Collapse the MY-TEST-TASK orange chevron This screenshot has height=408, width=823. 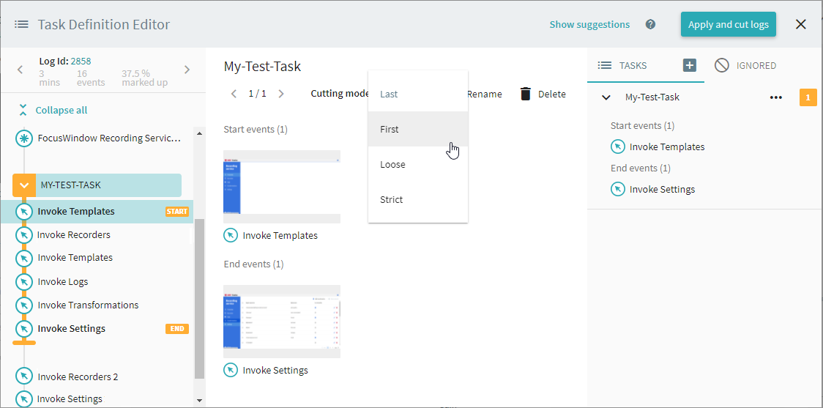click(24, 185)
